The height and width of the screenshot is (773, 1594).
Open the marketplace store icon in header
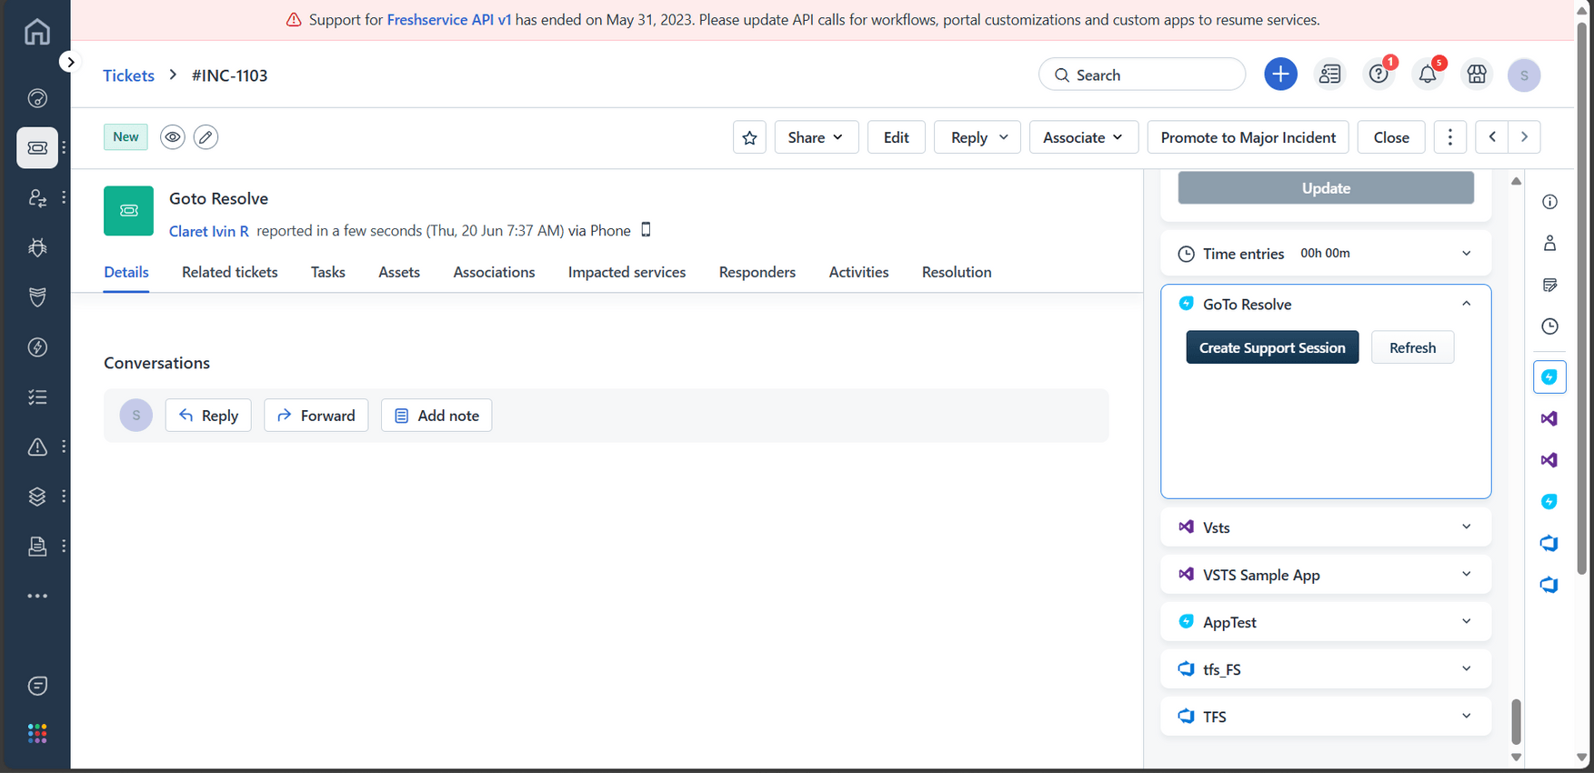pos(1477,75)
